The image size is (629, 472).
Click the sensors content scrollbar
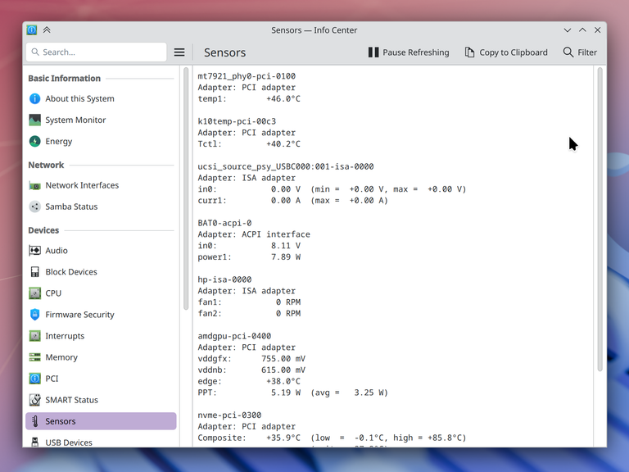coord(600,220)
